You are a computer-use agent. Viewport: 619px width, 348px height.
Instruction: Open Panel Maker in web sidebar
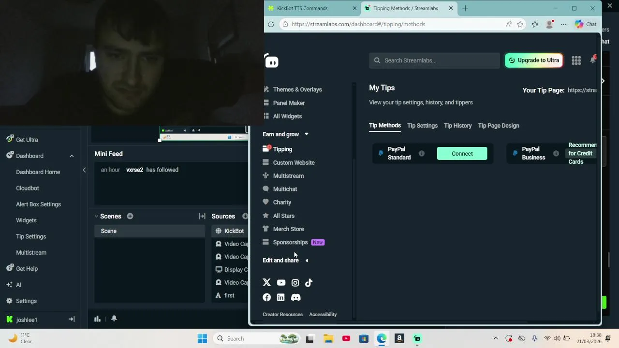point(289,103)
